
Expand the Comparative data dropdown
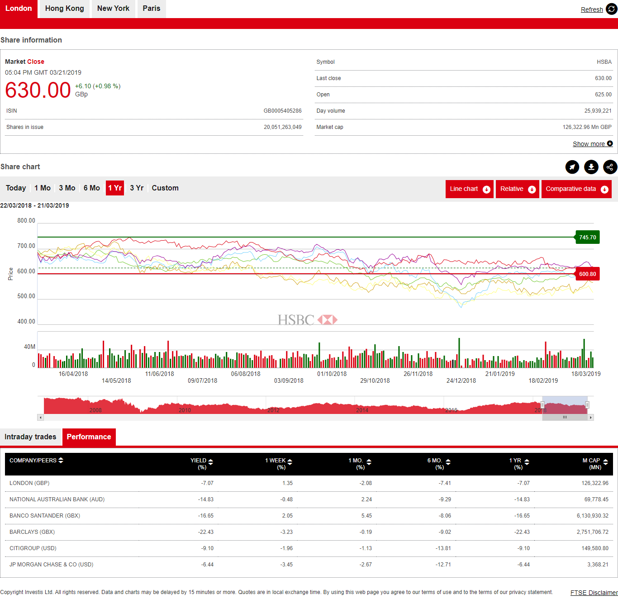point(576,189)
